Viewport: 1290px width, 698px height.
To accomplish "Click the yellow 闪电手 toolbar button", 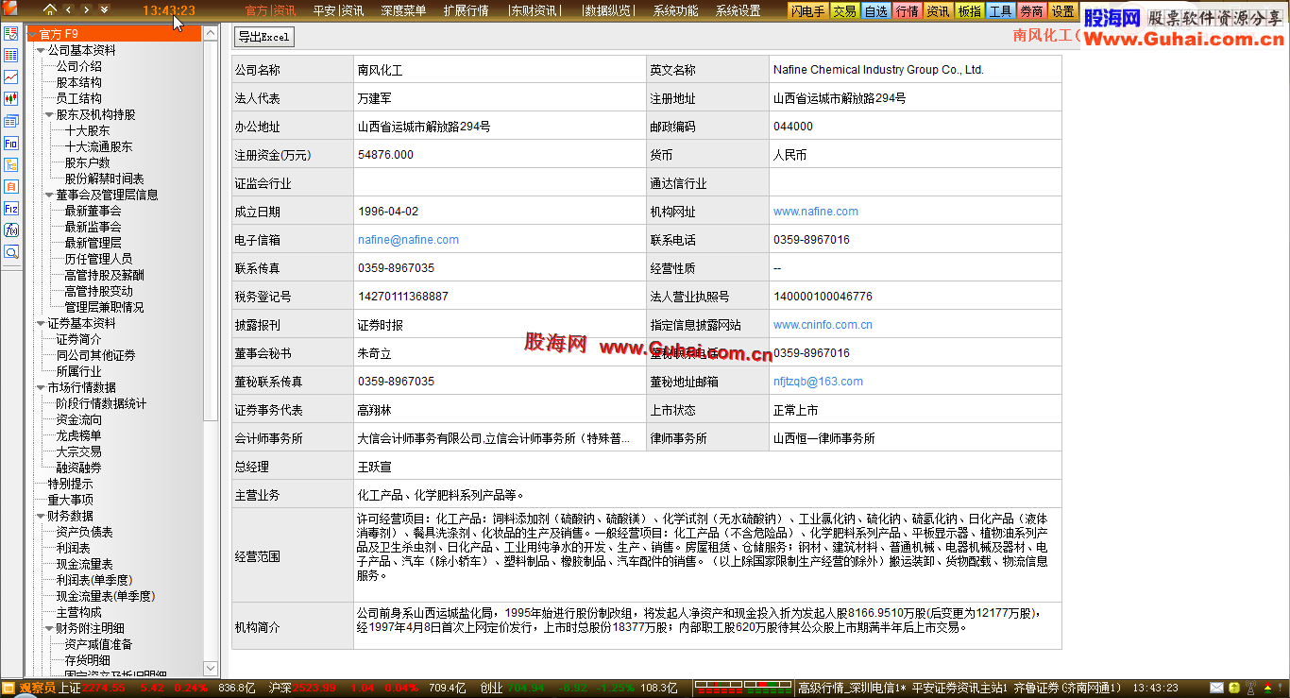I will pos(808,11).
